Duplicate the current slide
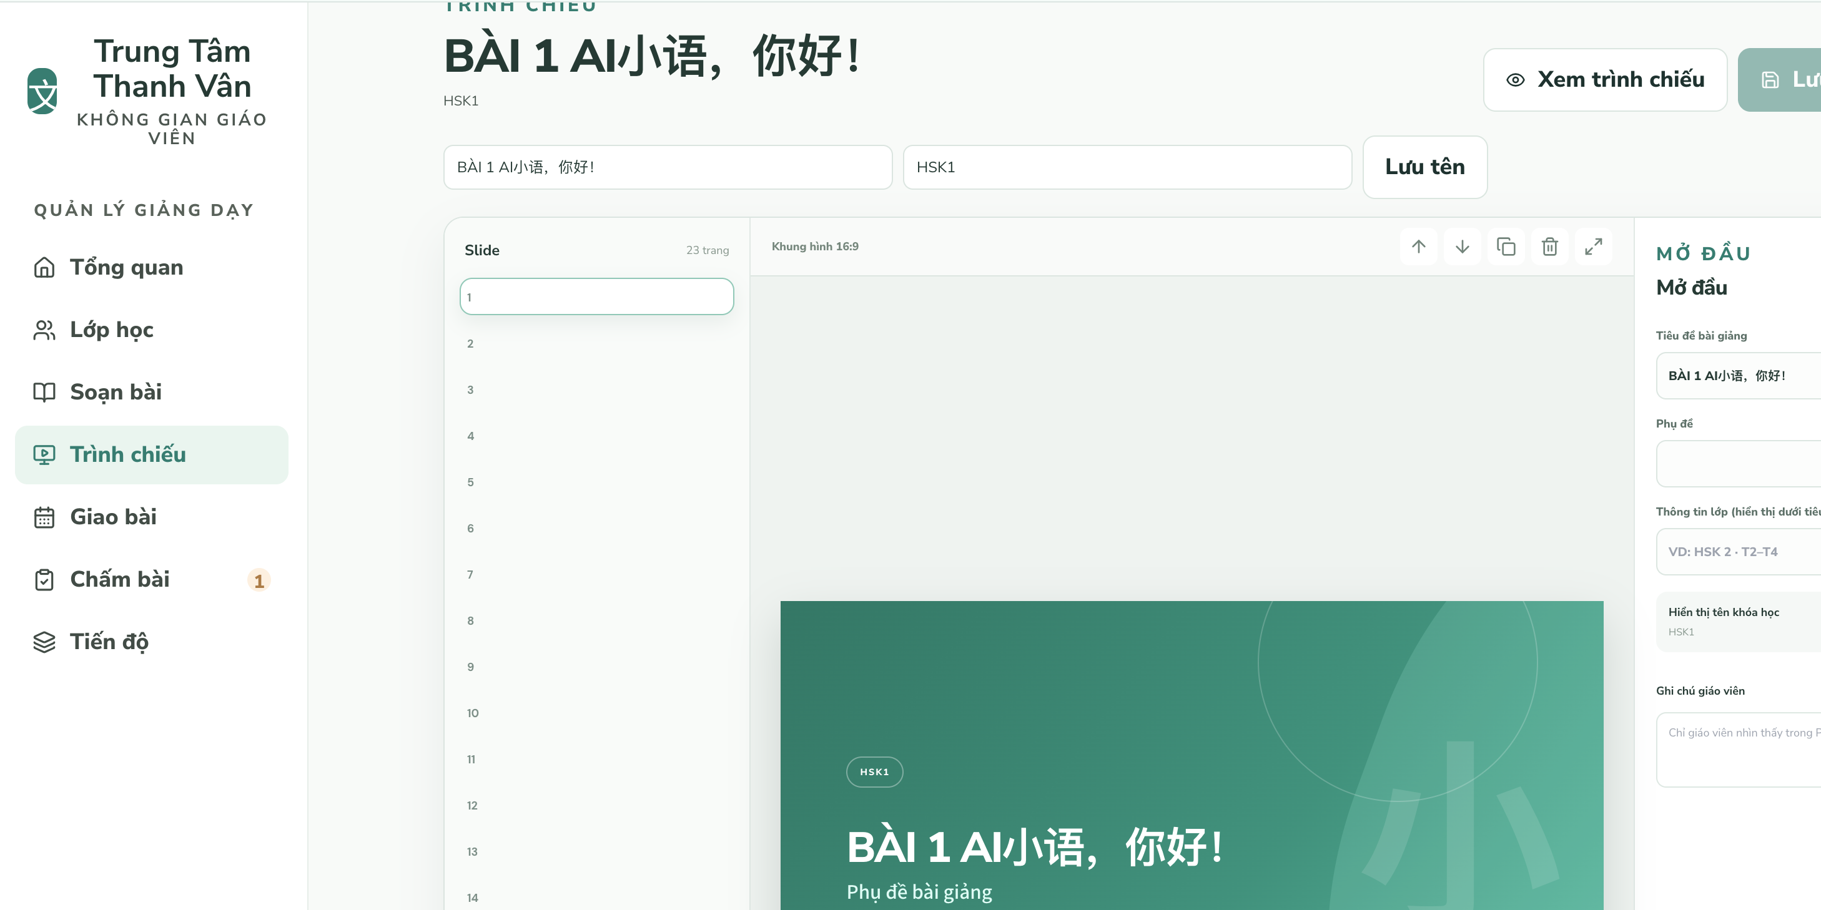Screen dimensions: 1821x910 click(1506, 247)
